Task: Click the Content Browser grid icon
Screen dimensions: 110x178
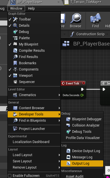Action: click(x=15, y=108)
